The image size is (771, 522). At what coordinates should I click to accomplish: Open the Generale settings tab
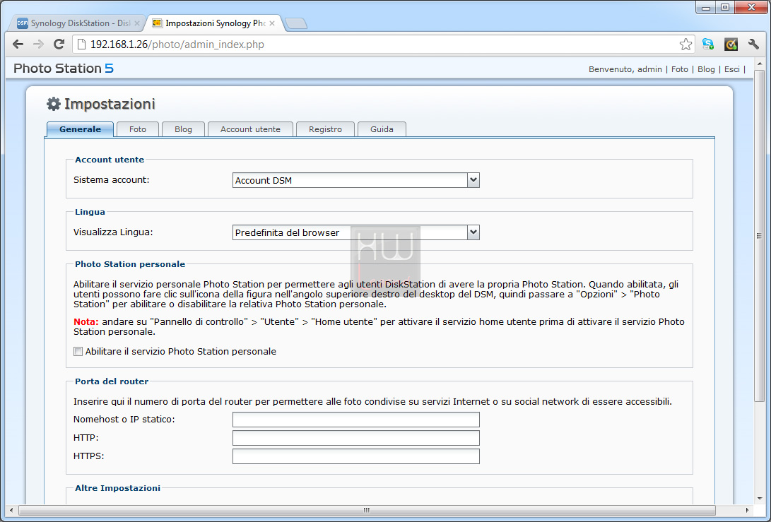[80, 129]
